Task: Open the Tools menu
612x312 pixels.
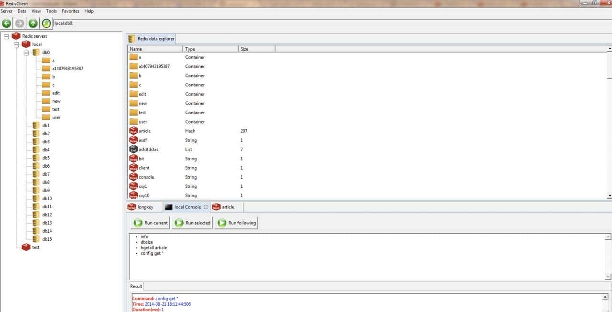Action: 51,11
